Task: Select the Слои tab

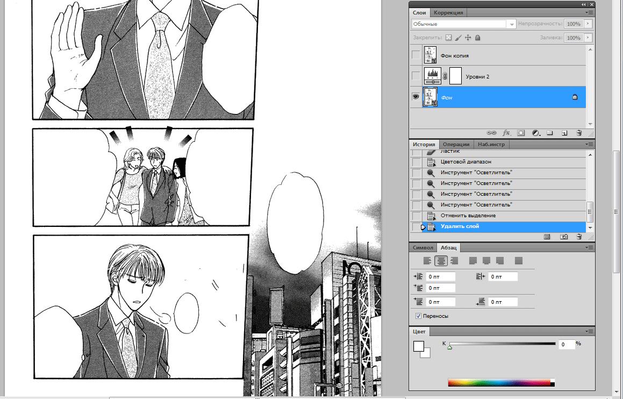Action: tap(419, 12)
